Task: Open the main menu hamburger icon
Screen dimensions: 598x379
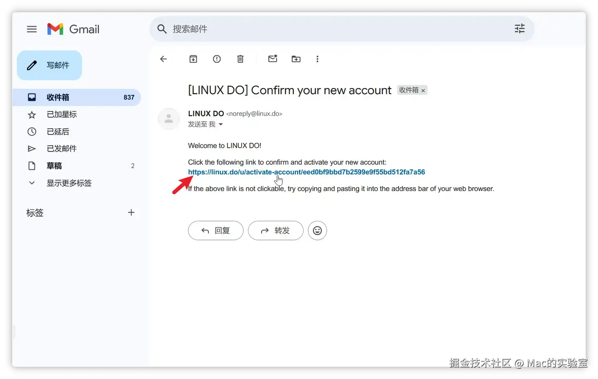Action: pos(32,29)
